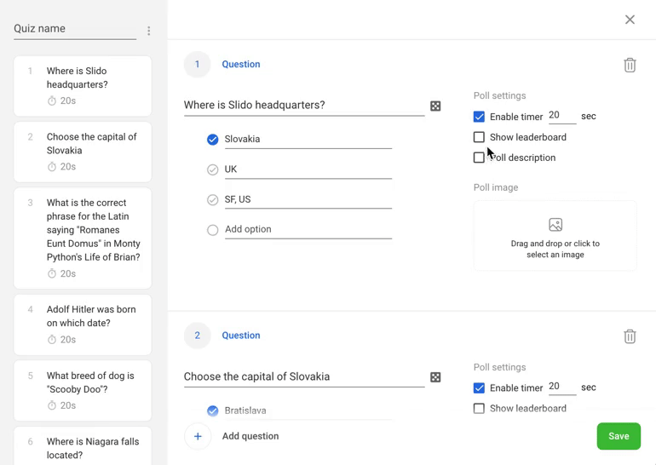Mark UK as the correct answer
The width and height of the screenshot is (656, 465).
(x=212, y=169)
